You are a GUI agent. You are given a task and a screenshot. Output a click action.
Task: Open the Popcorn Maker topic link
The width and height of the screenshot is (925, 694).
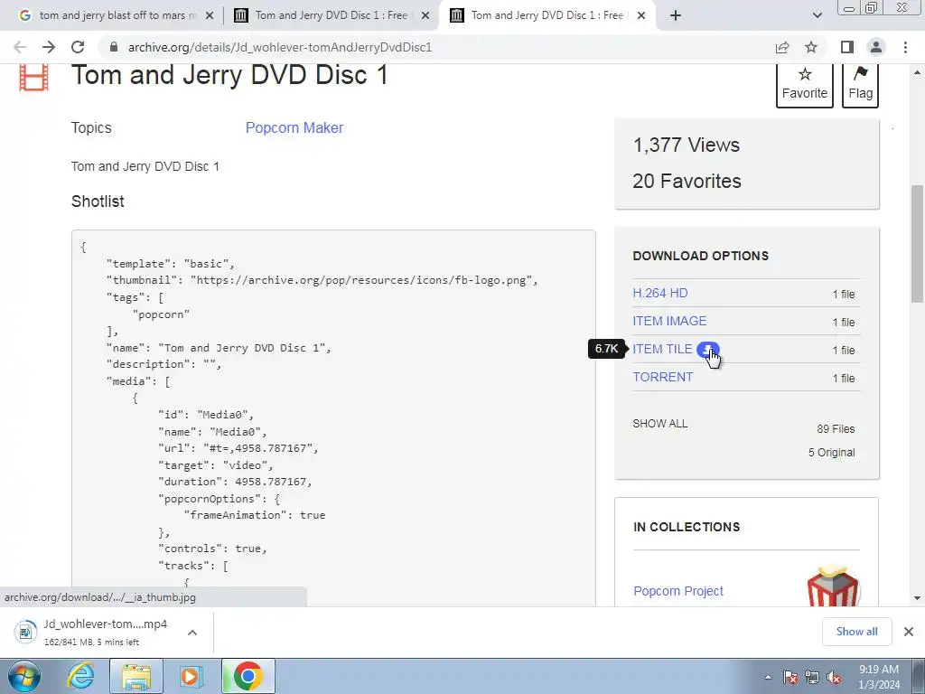point(294,127)
